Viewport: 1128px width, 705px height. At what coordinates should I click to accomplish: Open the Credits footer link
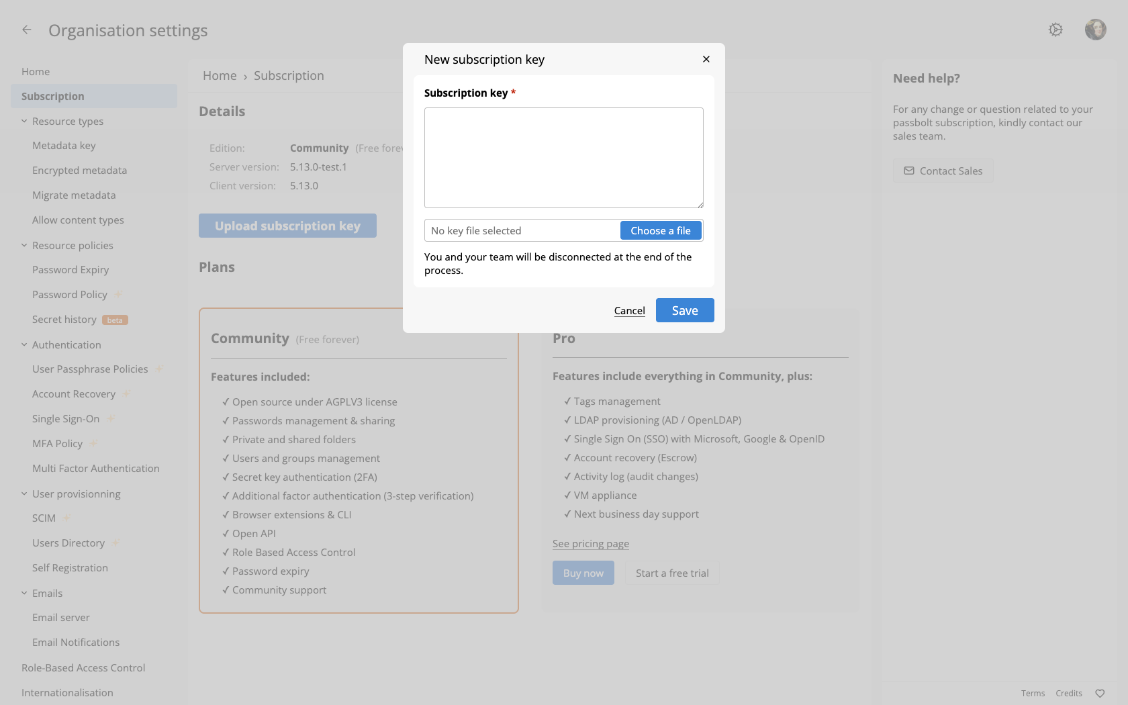1069,694
